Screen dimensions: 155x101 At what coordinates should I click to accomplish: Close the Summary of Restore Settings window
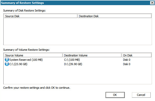coord(152,3)
